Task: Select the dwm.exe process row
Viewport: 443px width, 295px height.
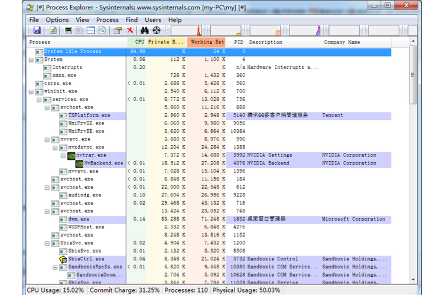Action: point(209,219)
